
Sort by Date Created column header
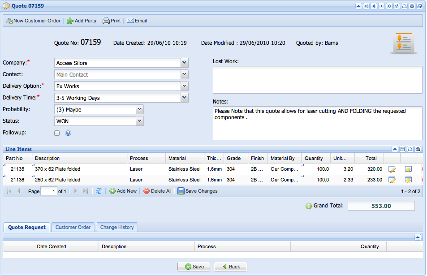(x=51, y=246)
